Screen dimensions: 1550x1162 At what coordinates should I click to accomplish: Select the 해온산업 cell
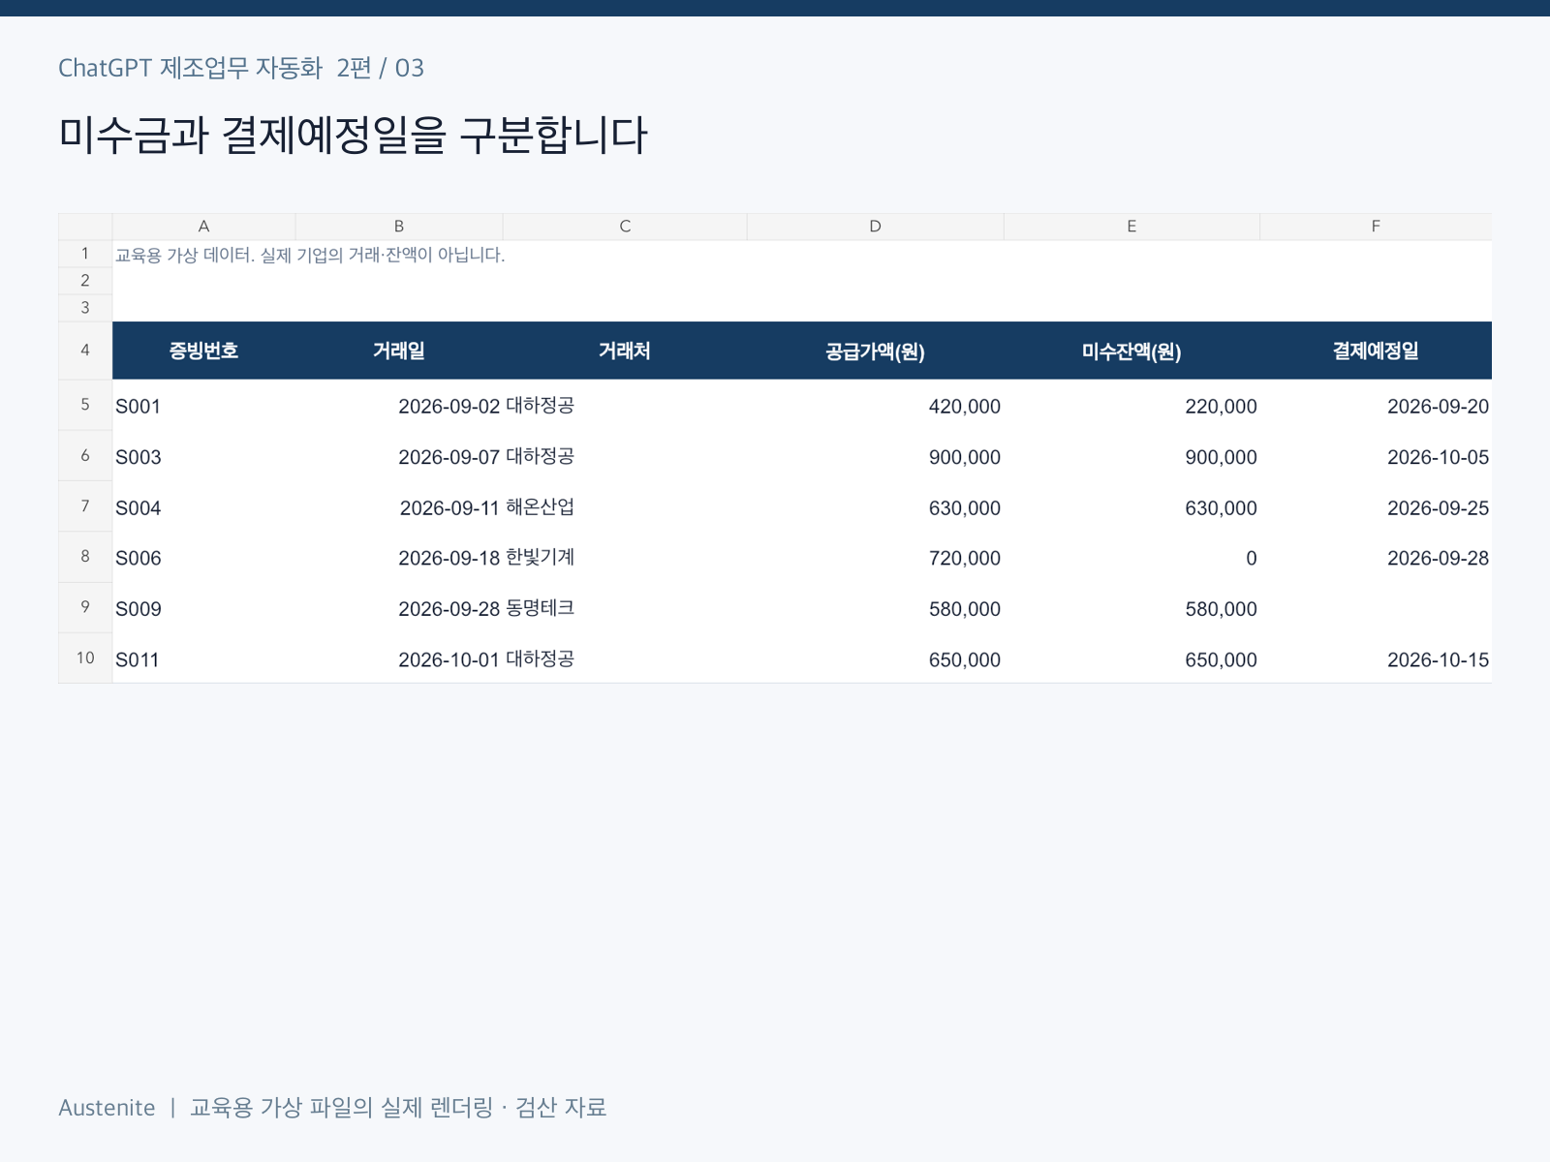point(625,506)
